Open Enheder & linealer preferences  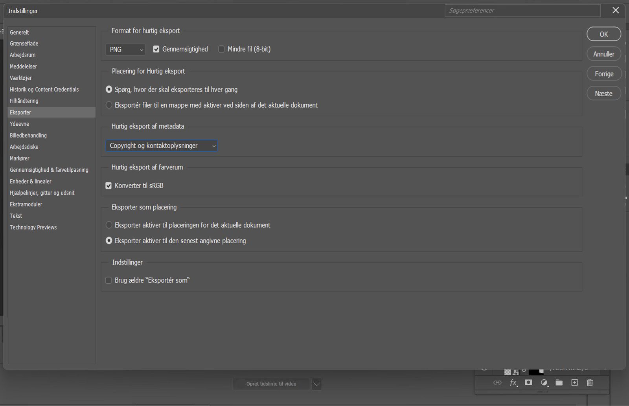tap(51, 181)
